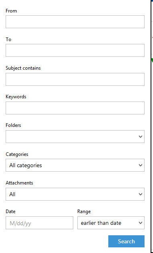Click the Search button

126,241
